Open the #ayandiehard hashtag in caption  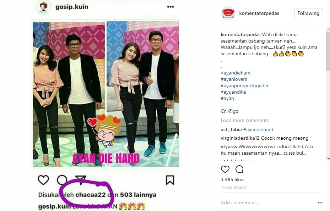coord(236,73)
